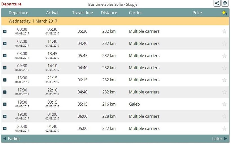Screen dimensions: 231x144
Task: Expand the Galeb carrier row
Action: click(5, 104)
